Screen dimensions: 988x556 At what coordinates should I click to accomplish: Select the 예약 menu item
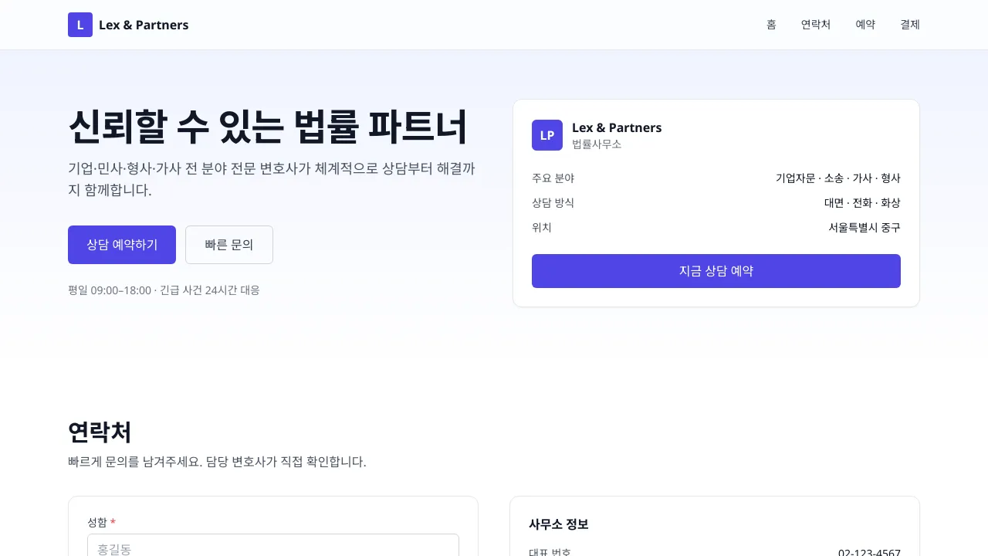(x=865, y=25)
